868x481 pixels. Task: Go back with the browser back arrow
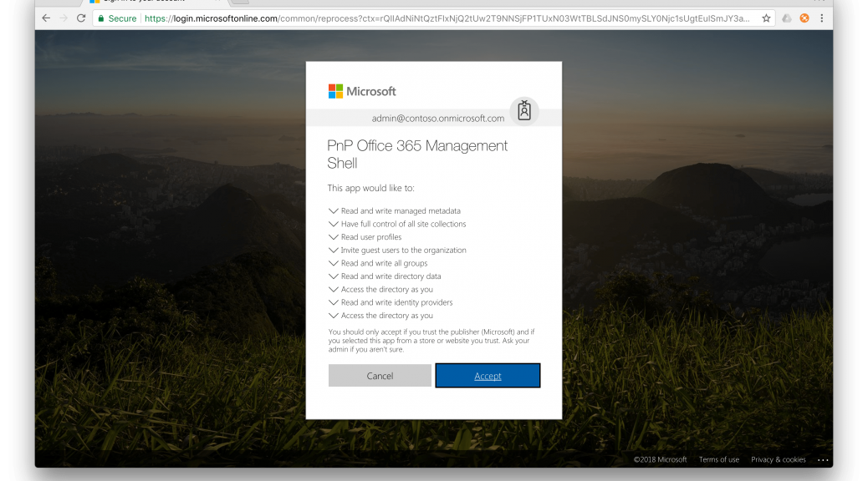click(x=46, y=18)
